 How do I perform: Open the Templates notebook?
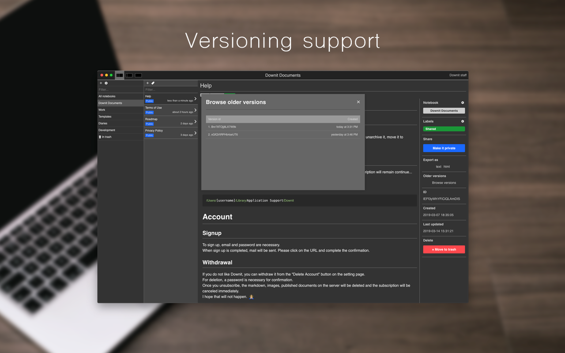click(121, 116)
